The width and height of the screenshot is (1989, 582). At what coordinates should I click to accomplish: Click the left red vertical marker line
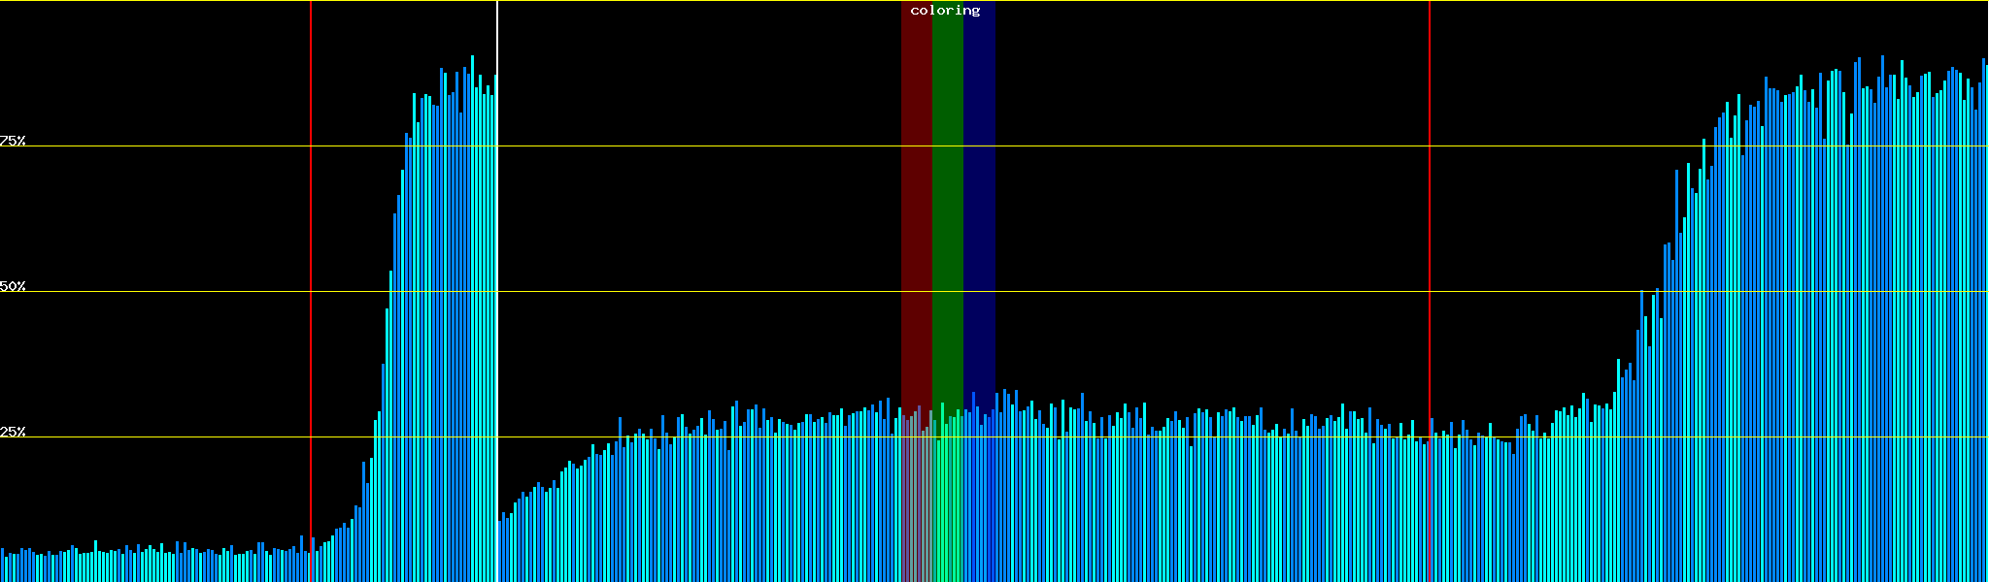point(311,242)
